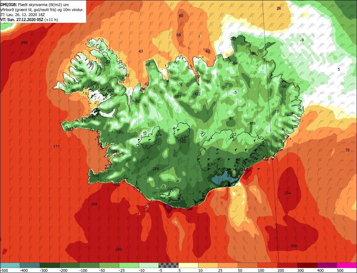This screenshot has width=357, height=273.
Task: Click the "-61" value on the north coast
Action: [x=148, y=65]
